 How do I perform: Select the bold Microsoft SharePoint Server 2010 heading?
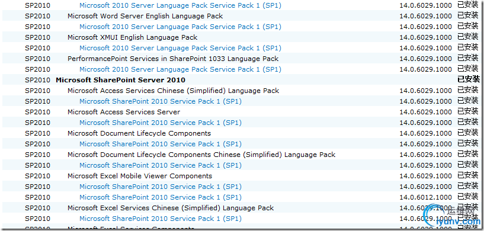coord(120,80)
